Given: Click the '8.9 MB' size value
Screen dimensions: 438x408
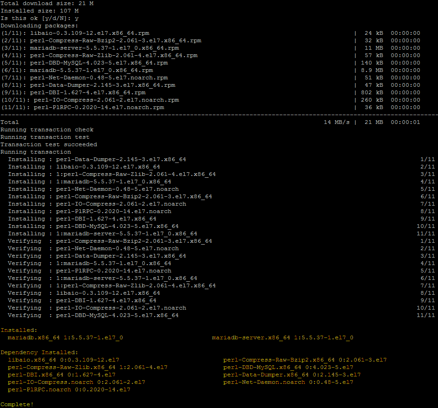Looking at the screenshot, I should click(372, 71).
